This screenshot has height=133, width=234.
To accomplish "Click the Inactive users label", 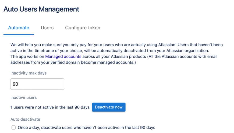I will click(24, 97).
